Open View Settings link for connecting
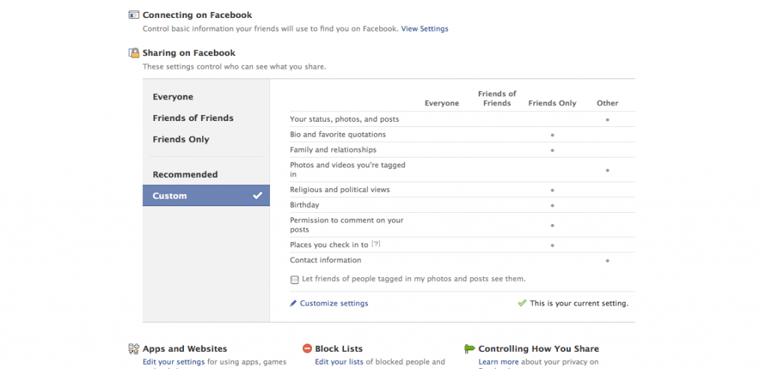This screenshot has width=766, height=369. pyautogui.click(x=425, y=29)
